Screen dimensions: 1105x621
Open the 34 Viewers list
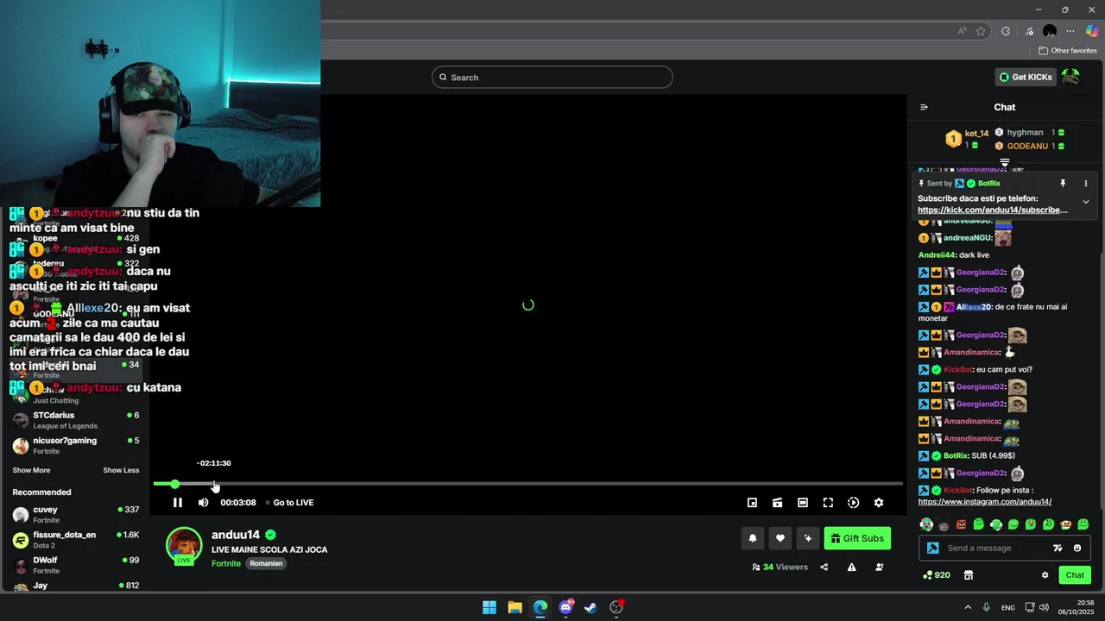click(780, 567)
